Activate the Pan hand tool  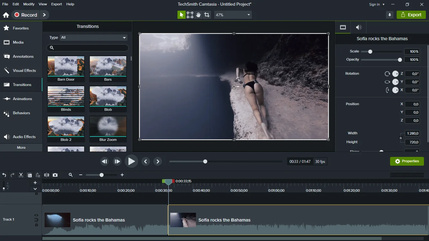(x=198, y=15)
